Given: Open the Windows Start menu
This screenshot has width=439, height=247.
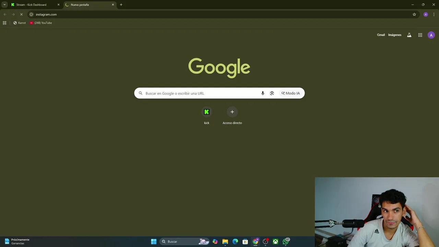Looking at the screenshot, I should click(154, 242).
